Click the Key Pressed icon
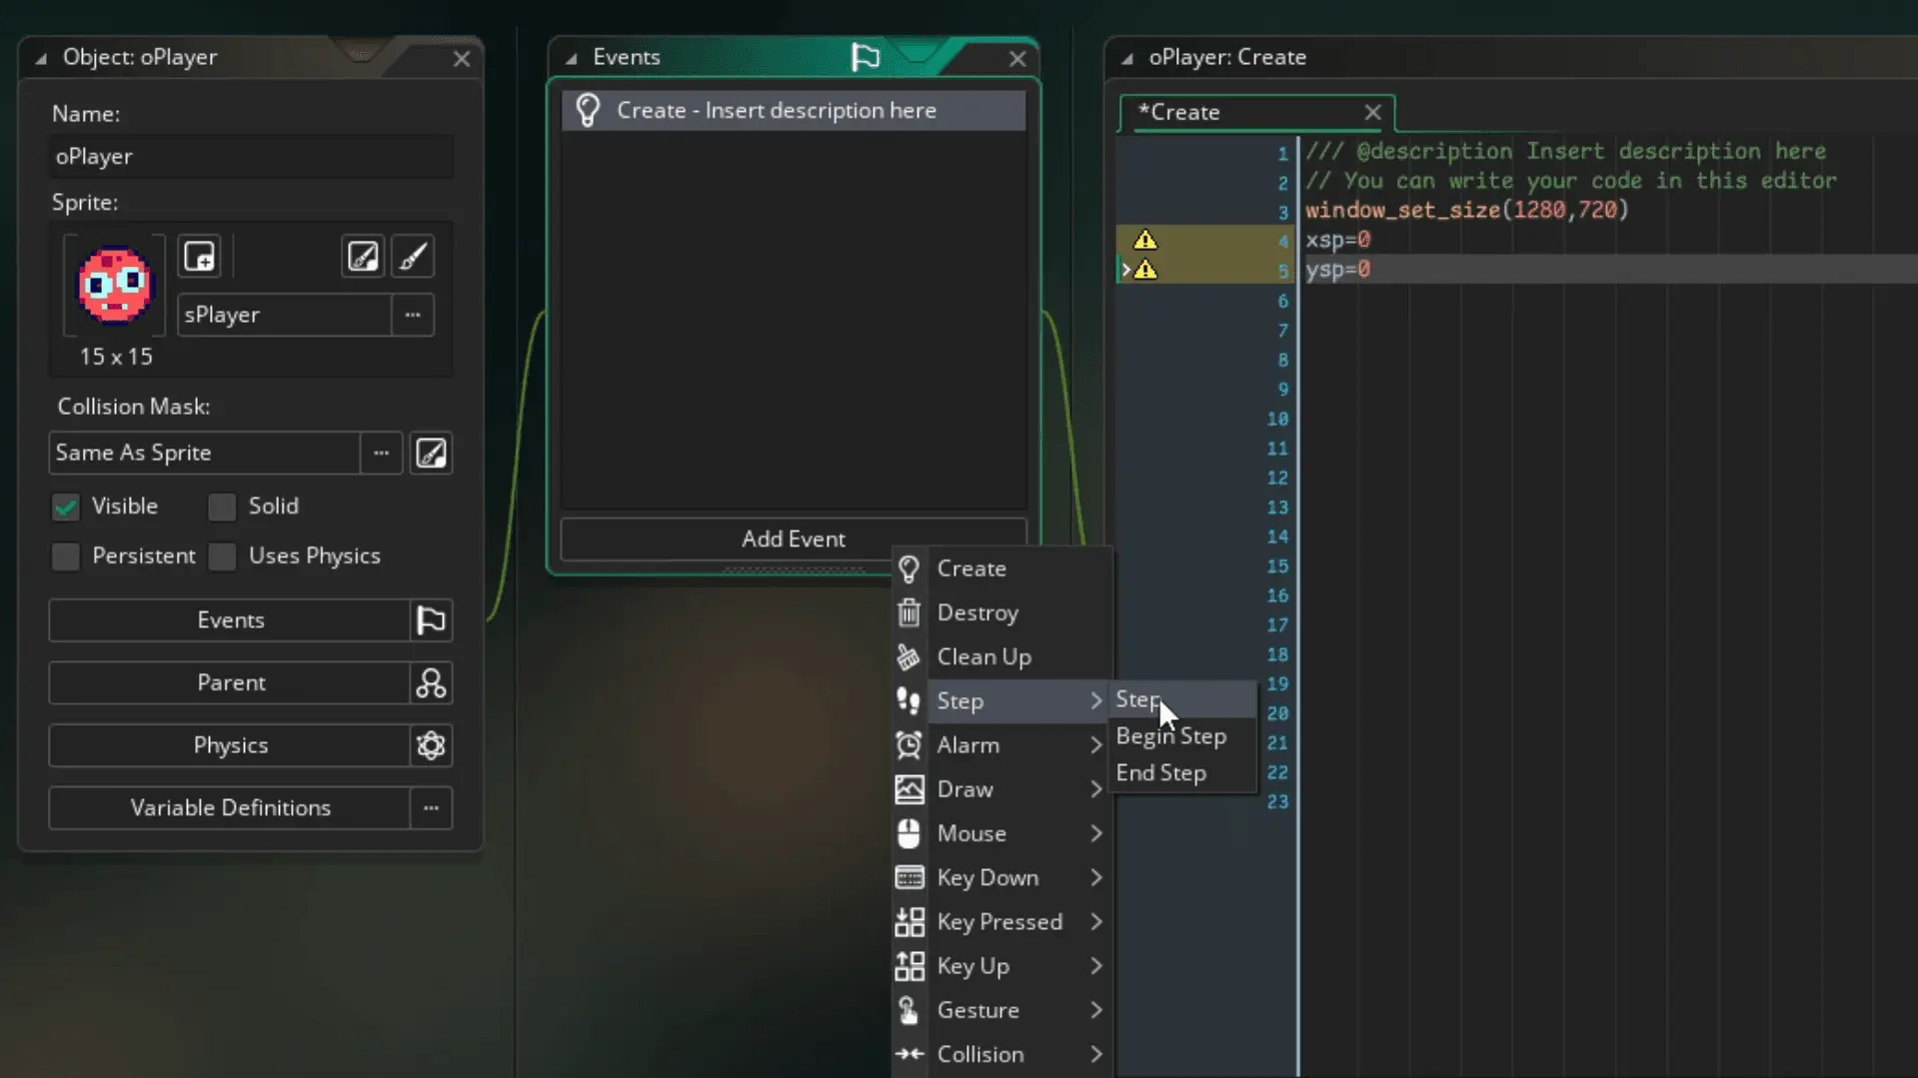 pos(909,922)
